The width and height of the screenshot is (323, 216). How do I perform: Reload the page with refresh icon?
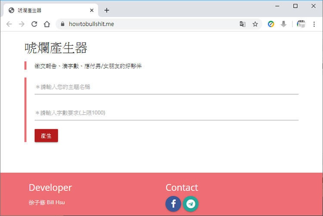pos(34,24)
